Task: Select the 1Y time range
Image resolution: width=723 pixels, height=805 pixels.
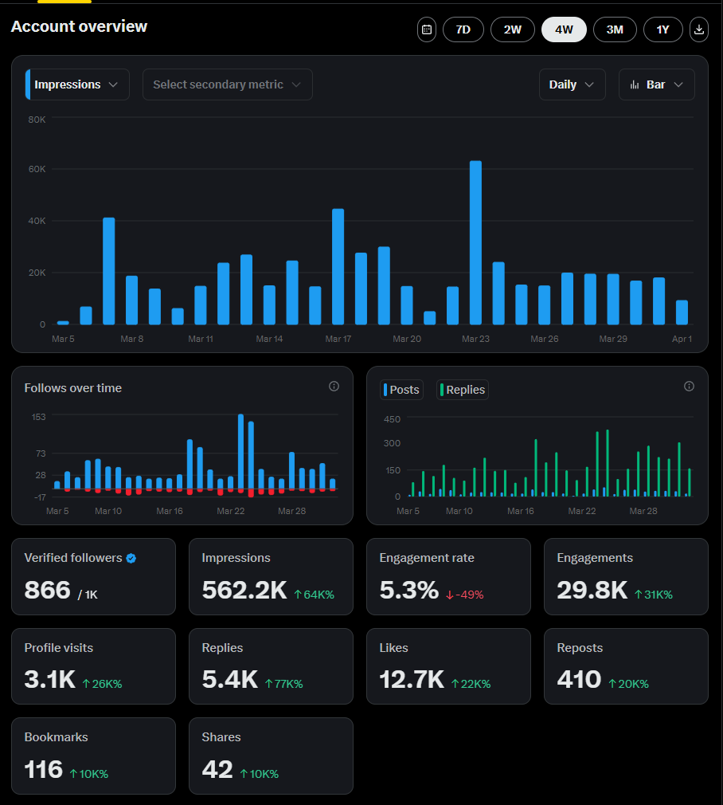Action: tap(663, 29)
